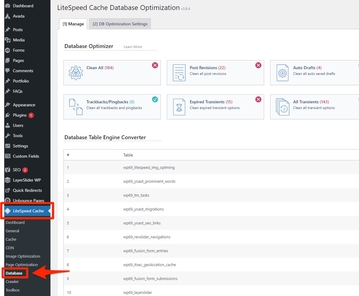Click the LiteSpeed Cache menu item

click(28, 211)
